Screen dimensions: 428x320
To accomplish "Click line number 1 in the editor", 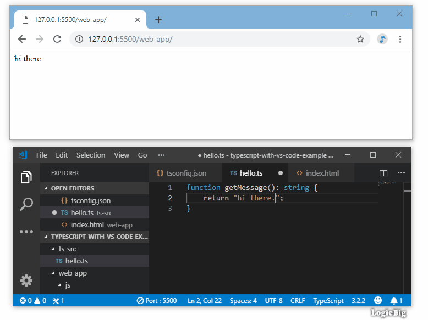I will pos(170,188).
